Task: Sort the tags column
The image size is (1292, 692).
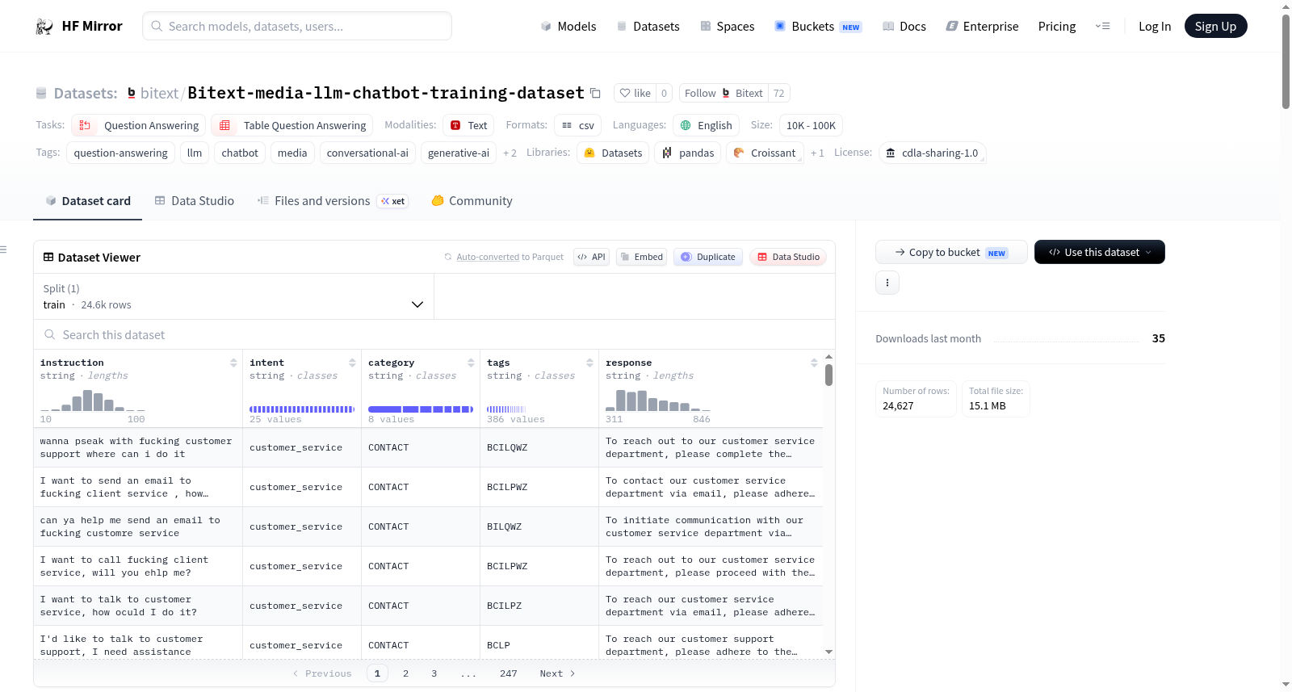Action: (589, 363)
